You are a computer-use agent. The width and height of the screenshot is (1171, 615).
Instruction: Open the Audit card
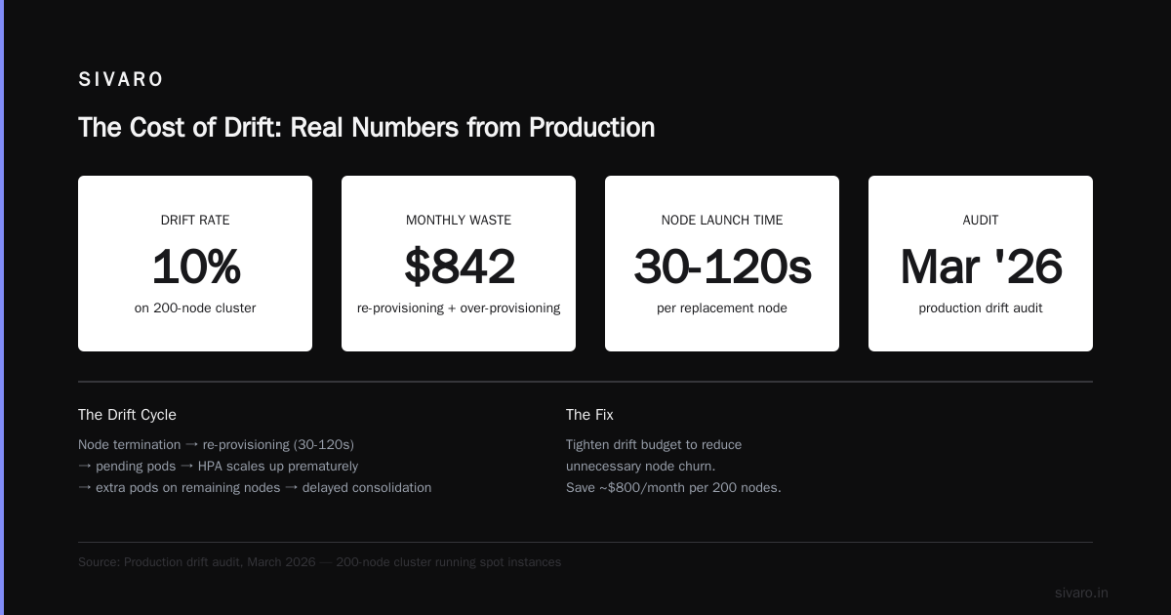981,264
